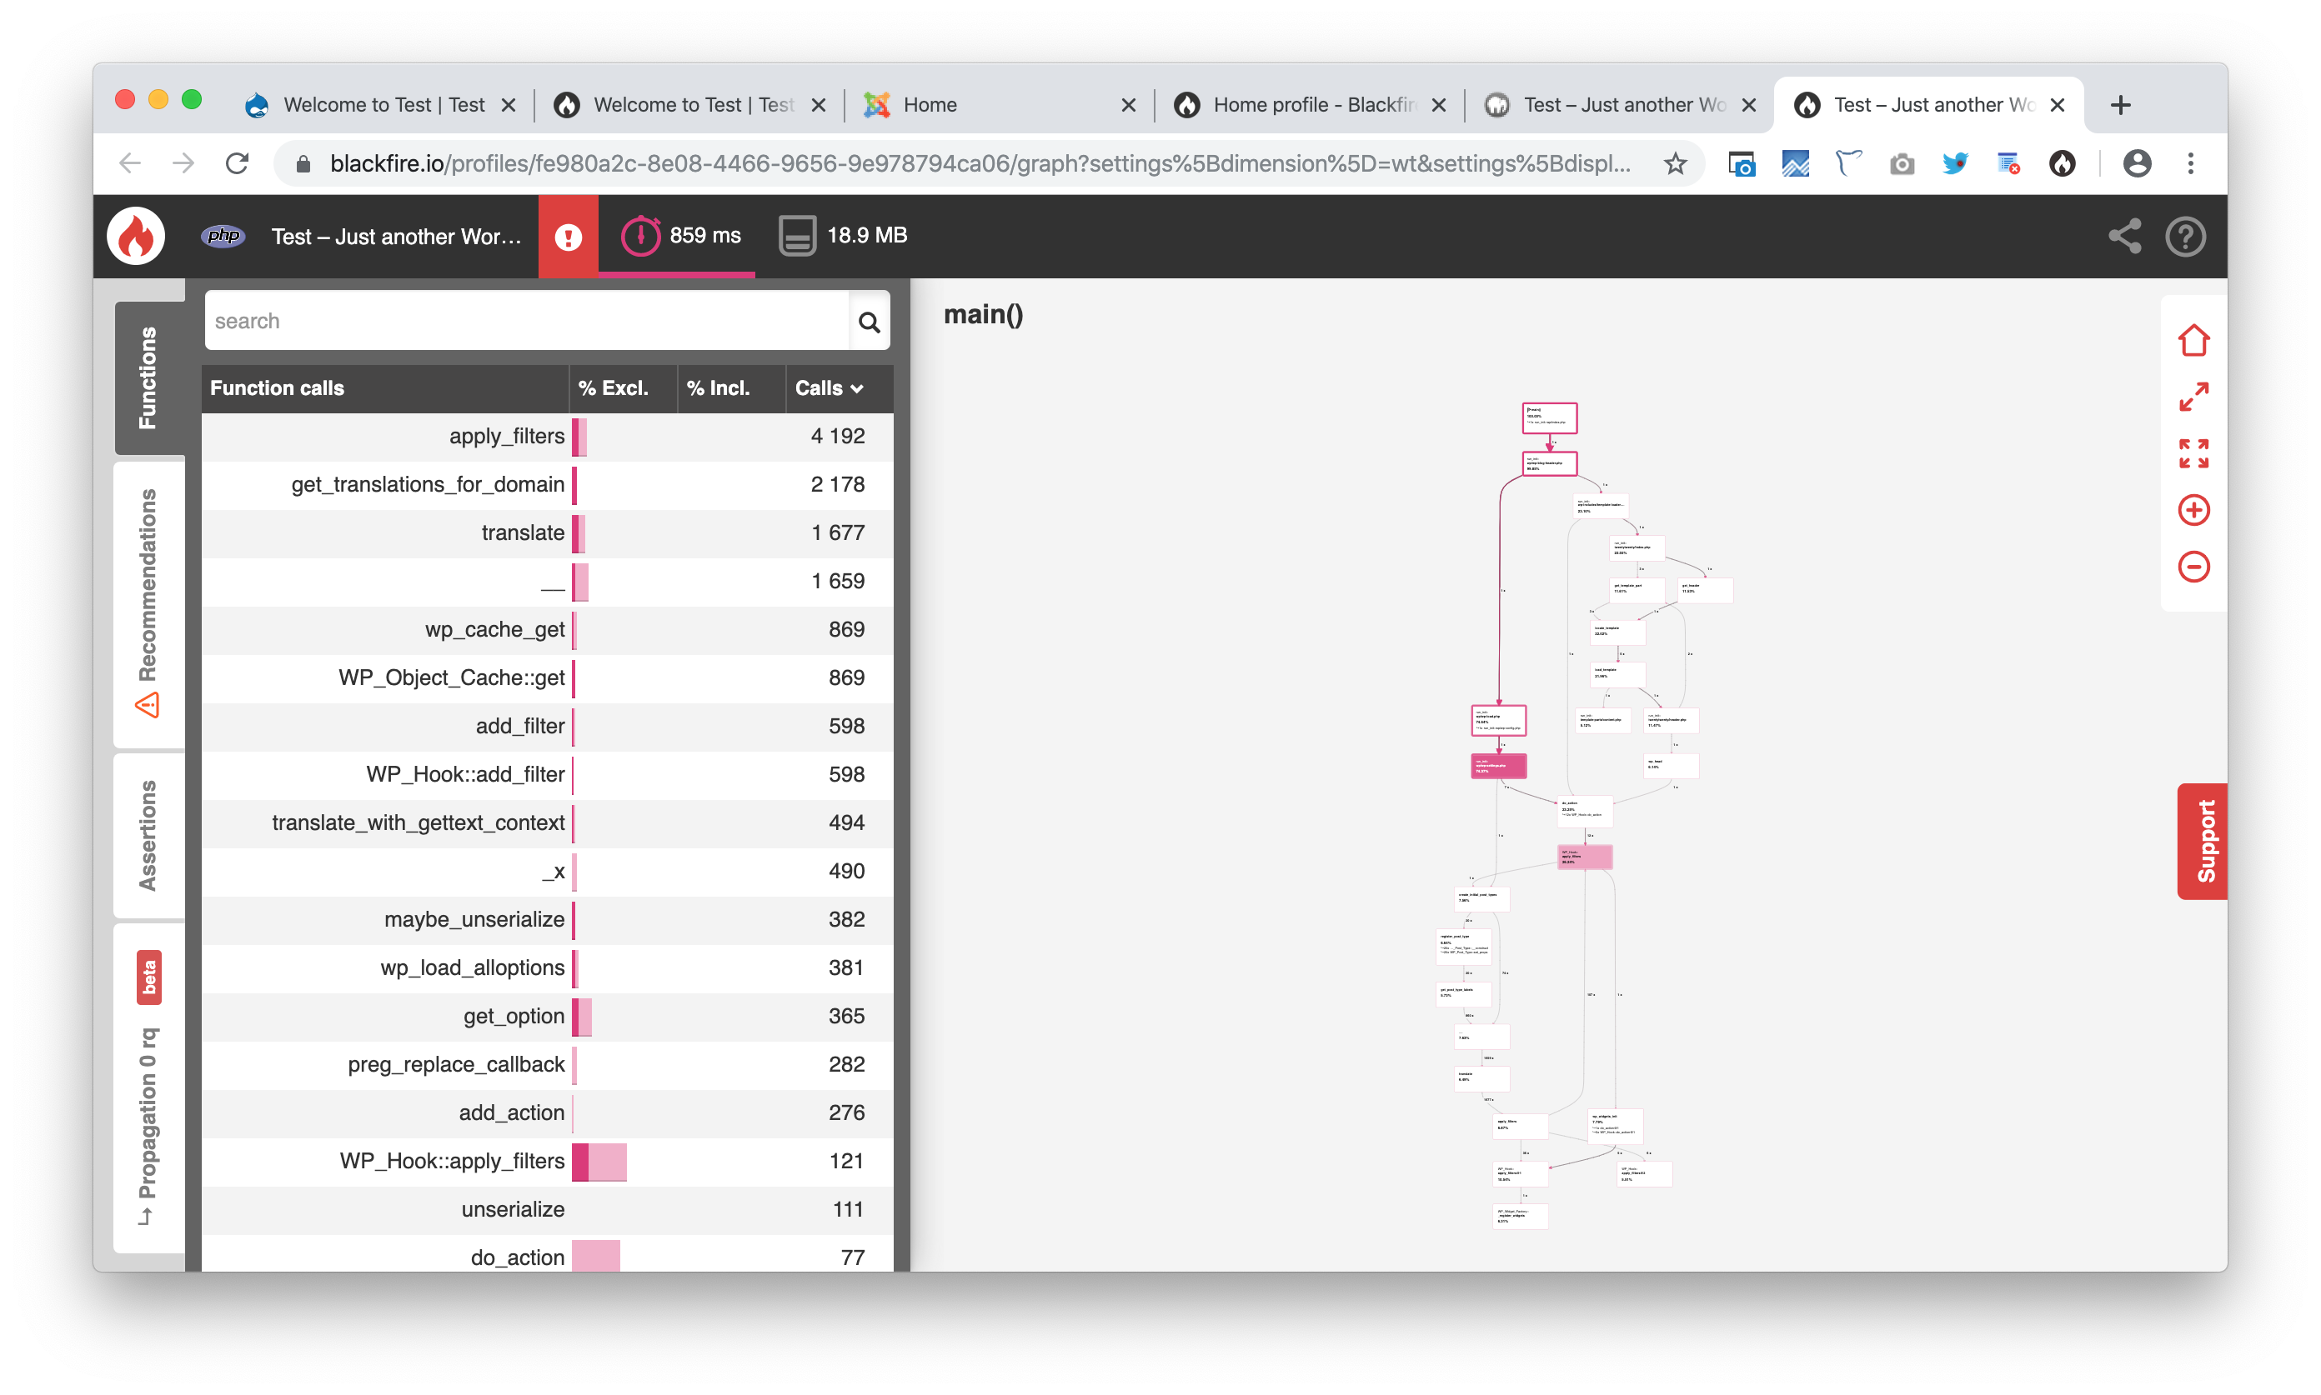Select maybe_unserialize row
The width and height of the screenshot is (2321, 1395).
548,919
